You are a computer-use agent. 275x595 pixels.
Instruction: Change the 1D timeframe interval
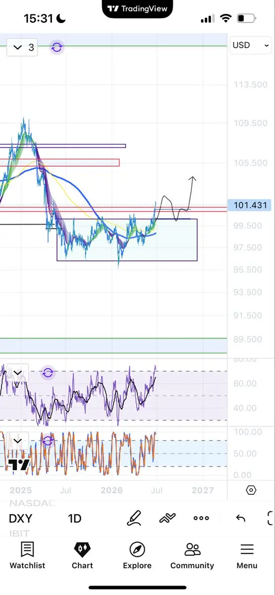coord(75,519)
